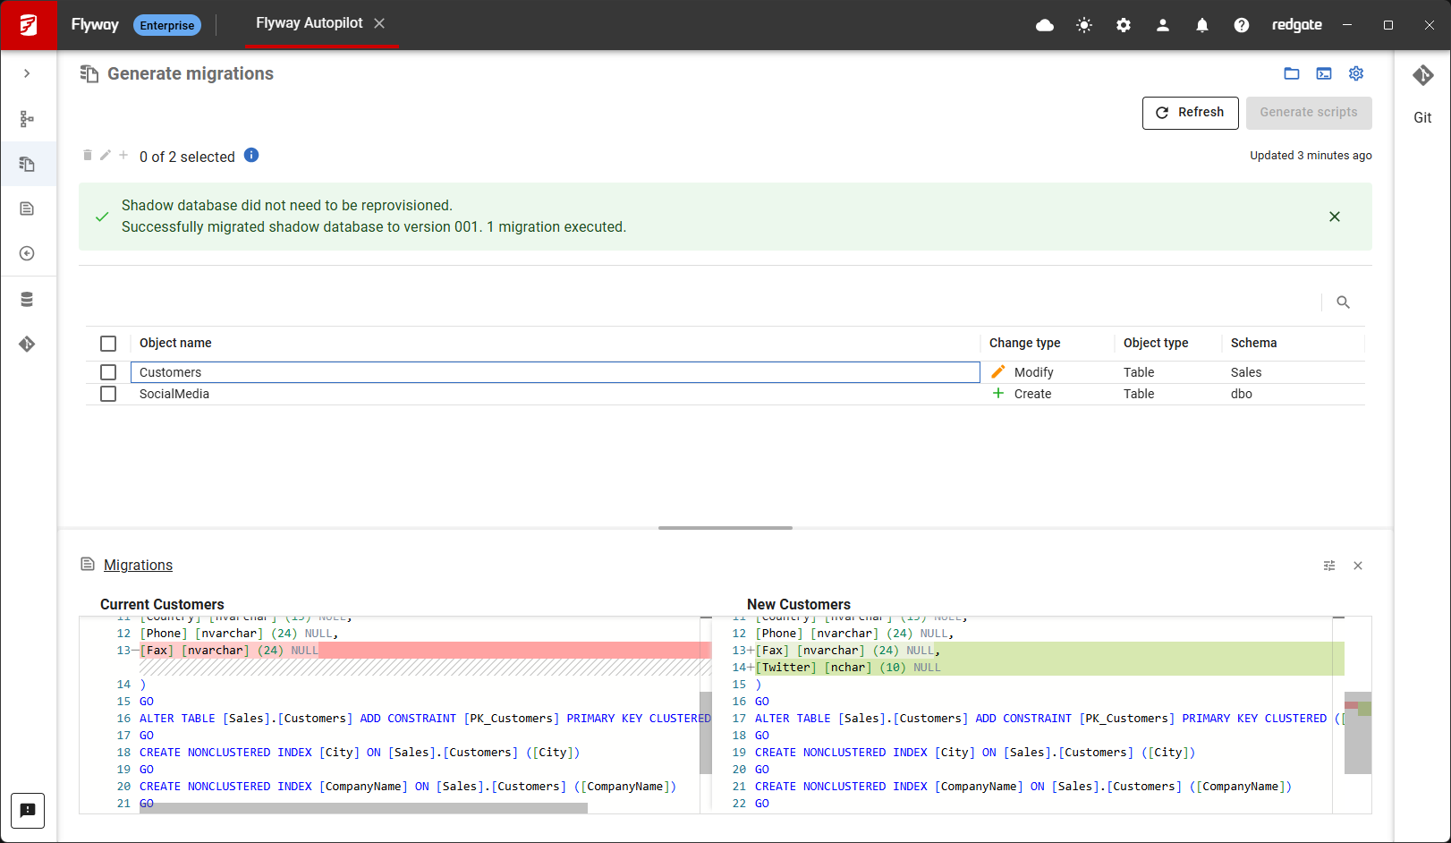Open the migration scripts sidebar icon
The image size is (1451, 843).
[27, 209]
